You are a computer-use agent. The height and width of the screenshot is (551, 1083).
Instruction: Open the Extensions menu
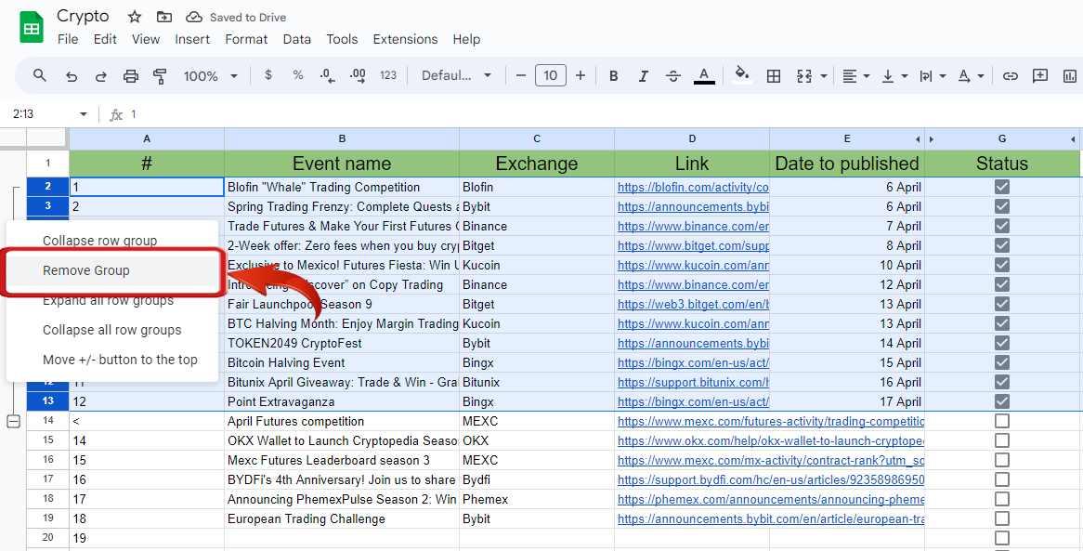[x=405, y=39]
